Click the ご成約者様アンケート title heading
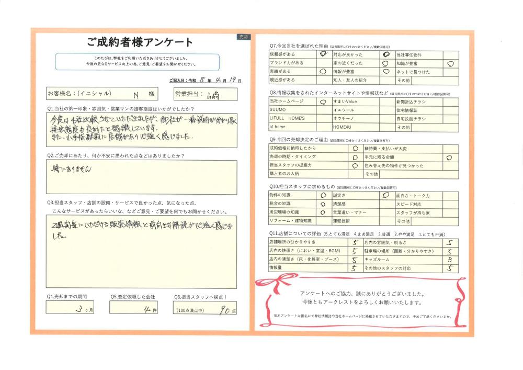This screenshot has height=370, width=523. pos(140,43)
